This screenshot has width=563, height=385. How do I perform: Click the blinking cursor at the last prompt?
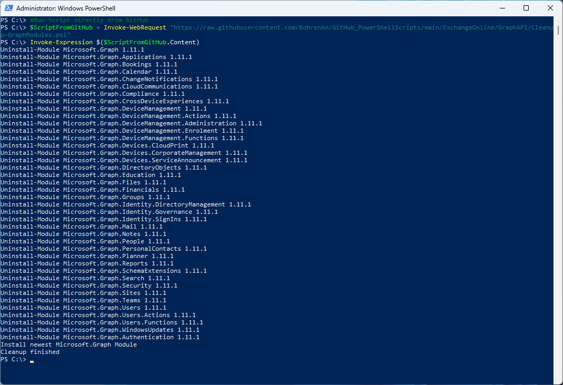[x=32, y=361]
